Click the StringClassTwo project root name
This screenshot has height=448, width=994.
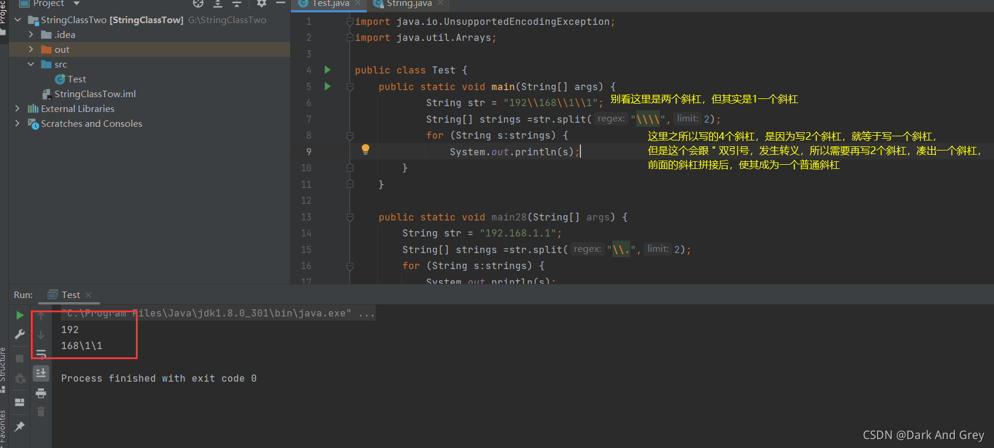[x=74, y=20]
